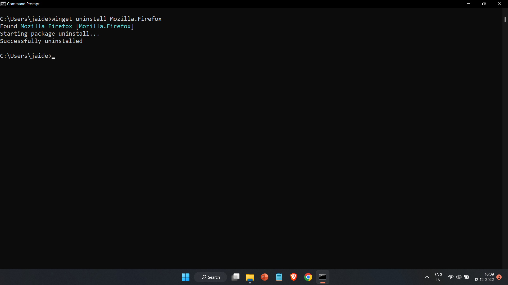Image resolution: width=508 pixels, height=285 pixels.
Task: Open the clock and calendar flyout
Action: (484, 277)
